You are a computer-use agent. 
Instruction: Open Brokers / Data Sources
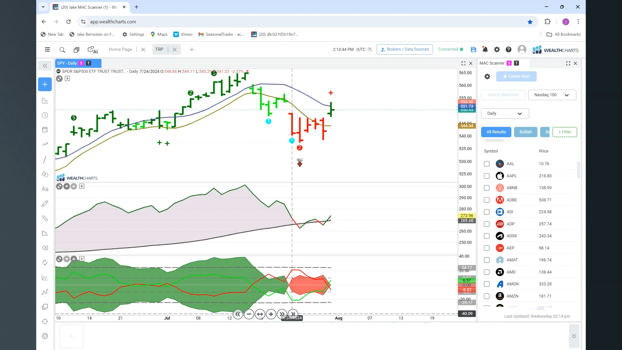(405, 49)
